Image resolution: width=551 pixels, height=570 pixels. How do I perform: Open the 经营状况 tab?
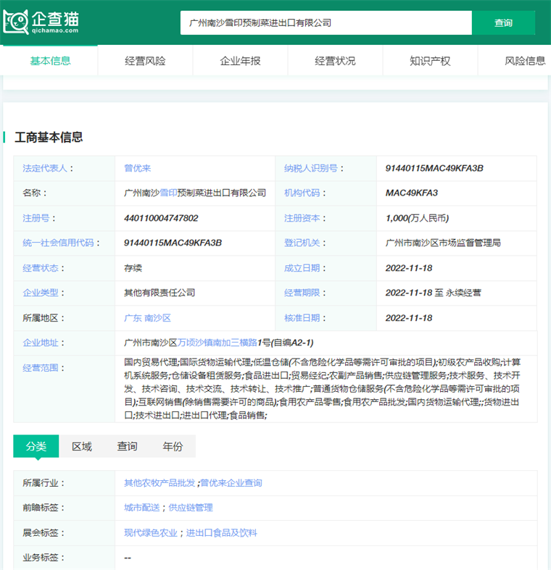click(x=335, y=61)
